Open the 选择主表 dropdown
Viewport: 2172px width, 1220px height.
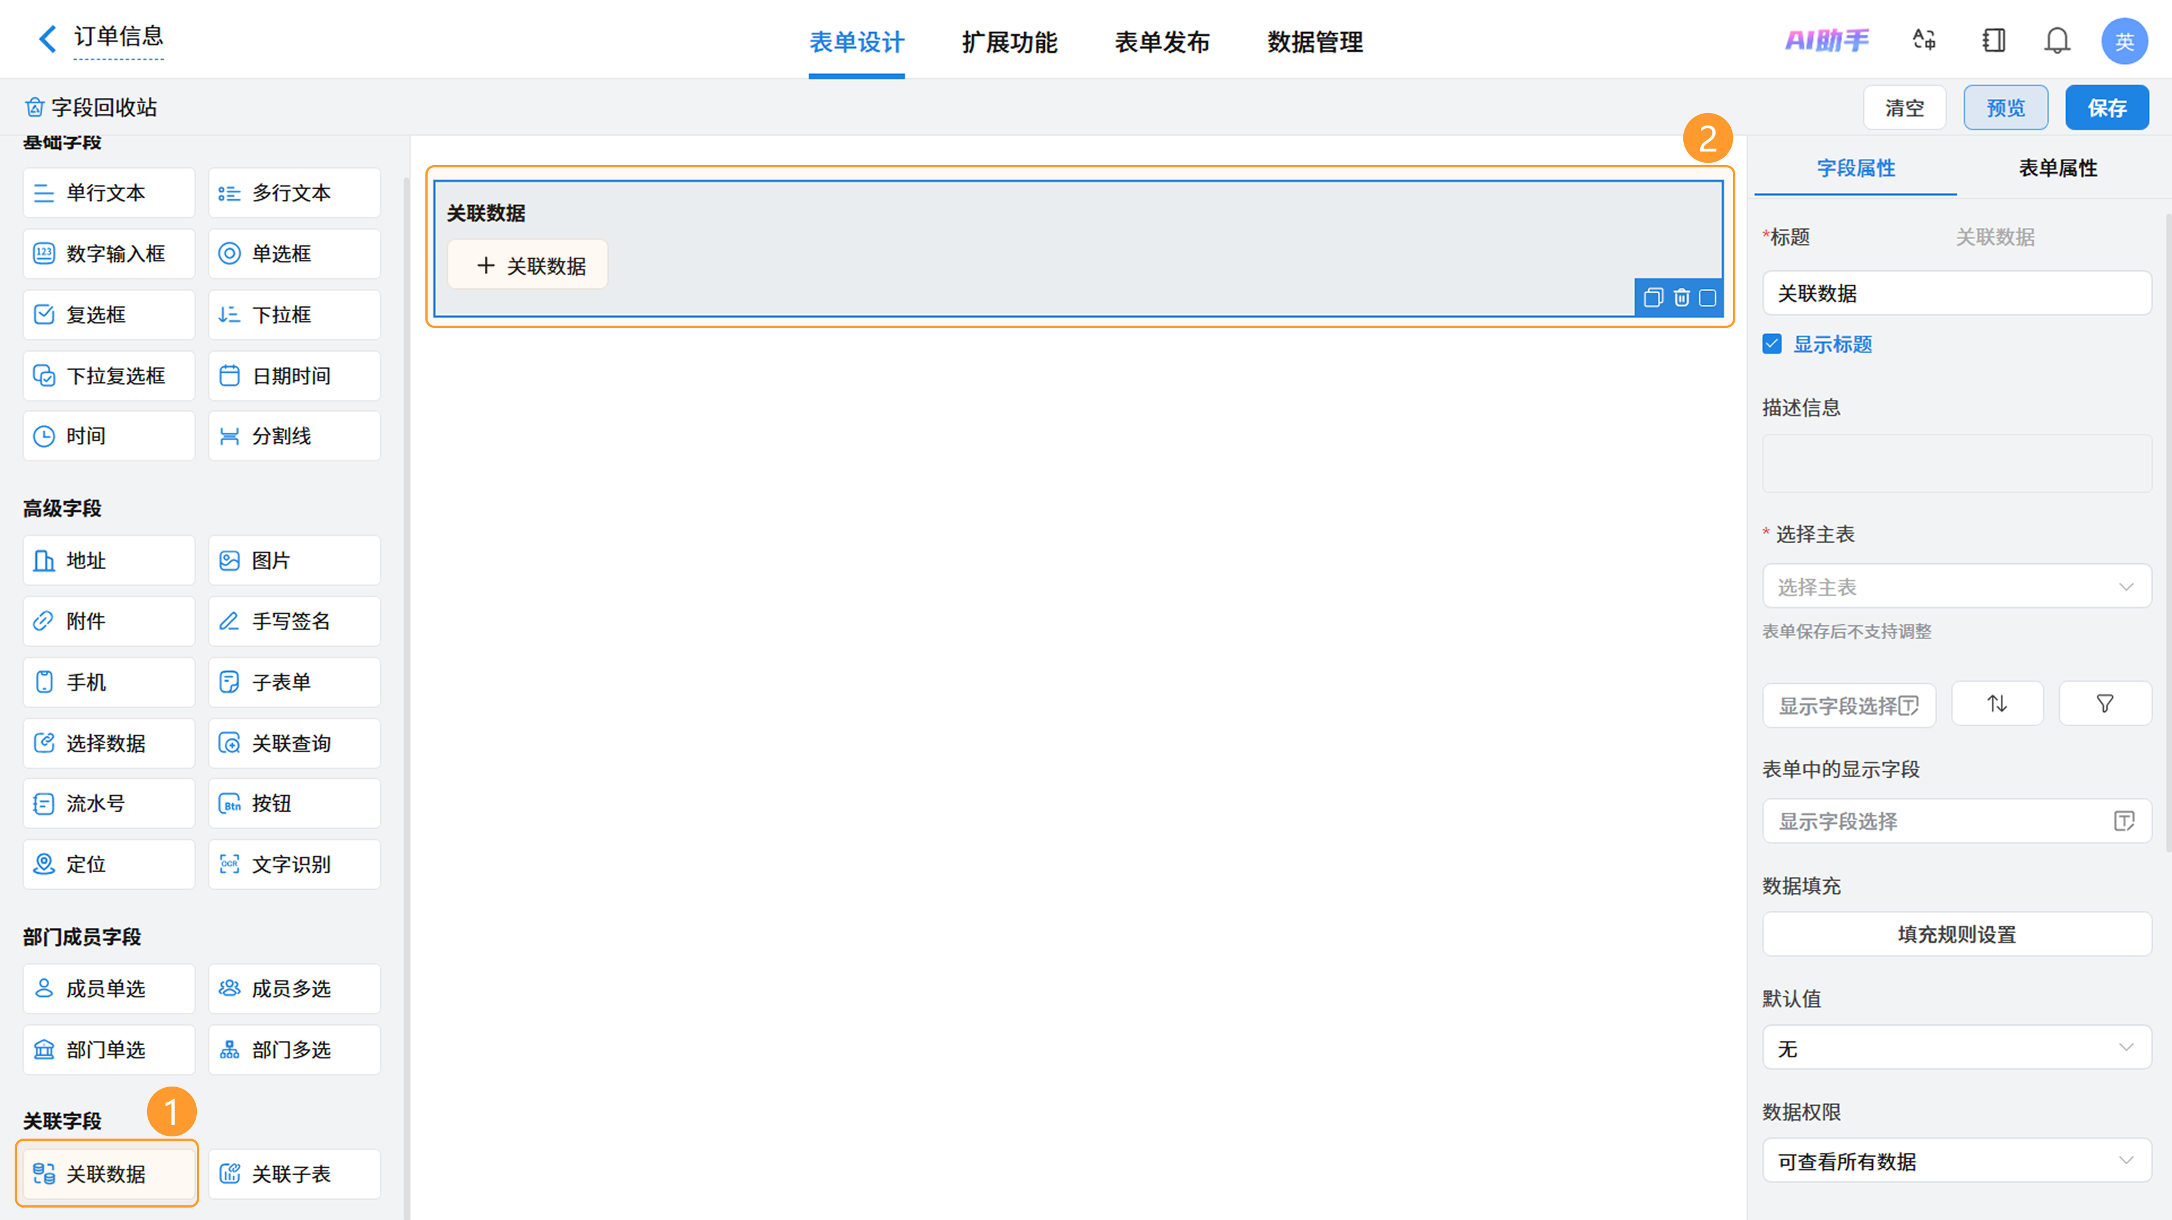point(1956,586)
